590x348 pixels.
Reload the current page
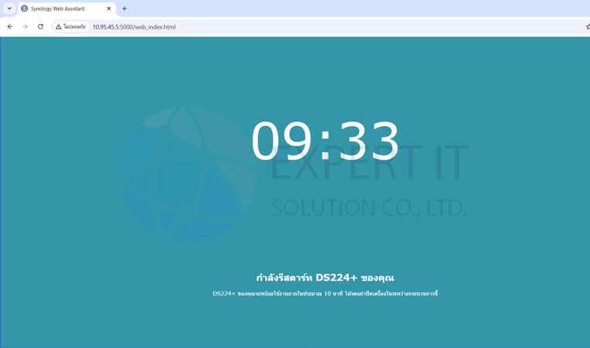(41, 27)
